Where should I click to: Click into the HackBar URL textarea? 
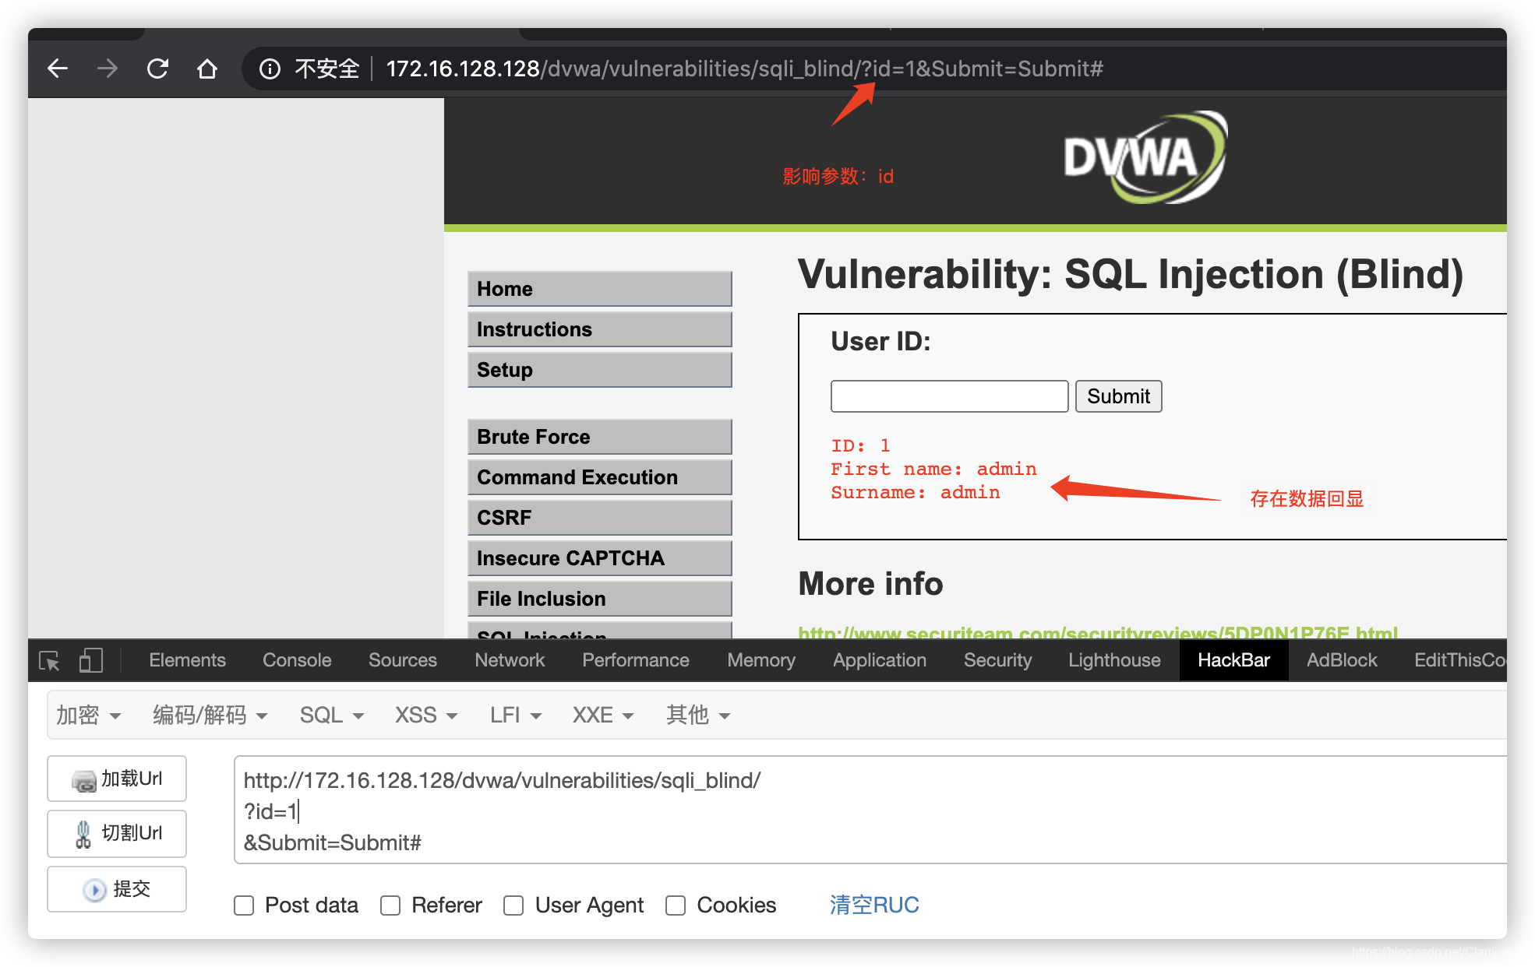click(x=870, y=810)
